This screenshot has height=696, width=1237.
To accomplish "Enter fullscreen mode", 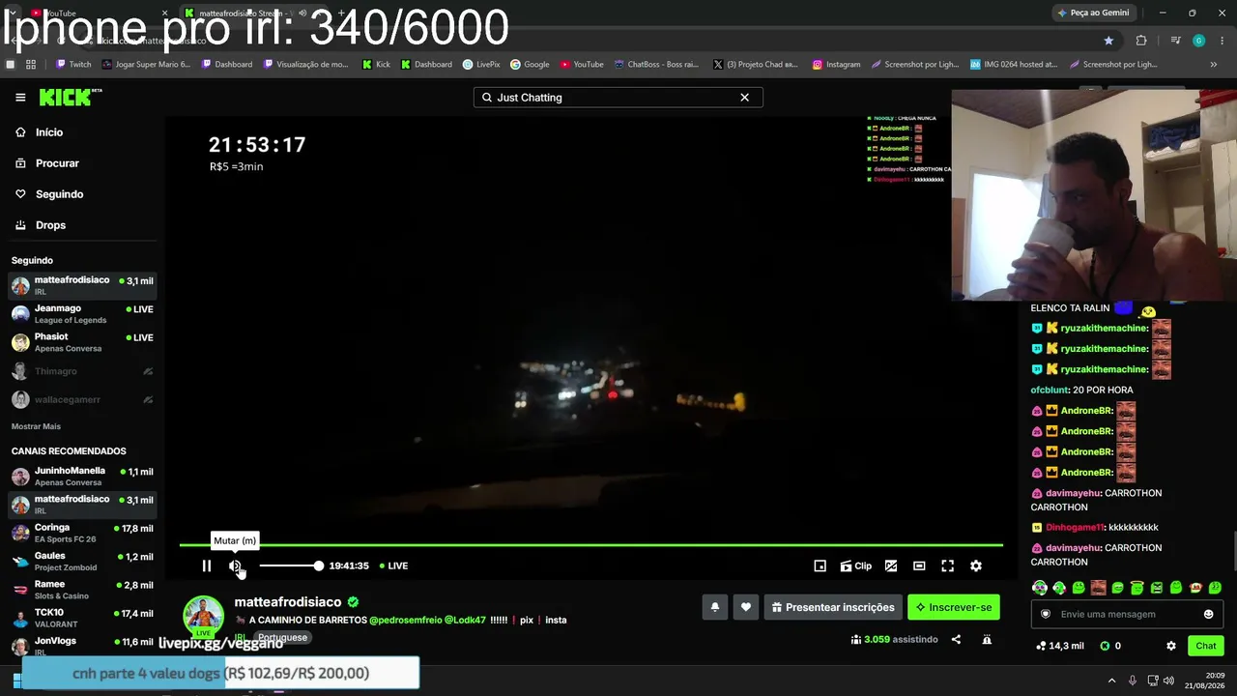I will [x=948, y=565].
